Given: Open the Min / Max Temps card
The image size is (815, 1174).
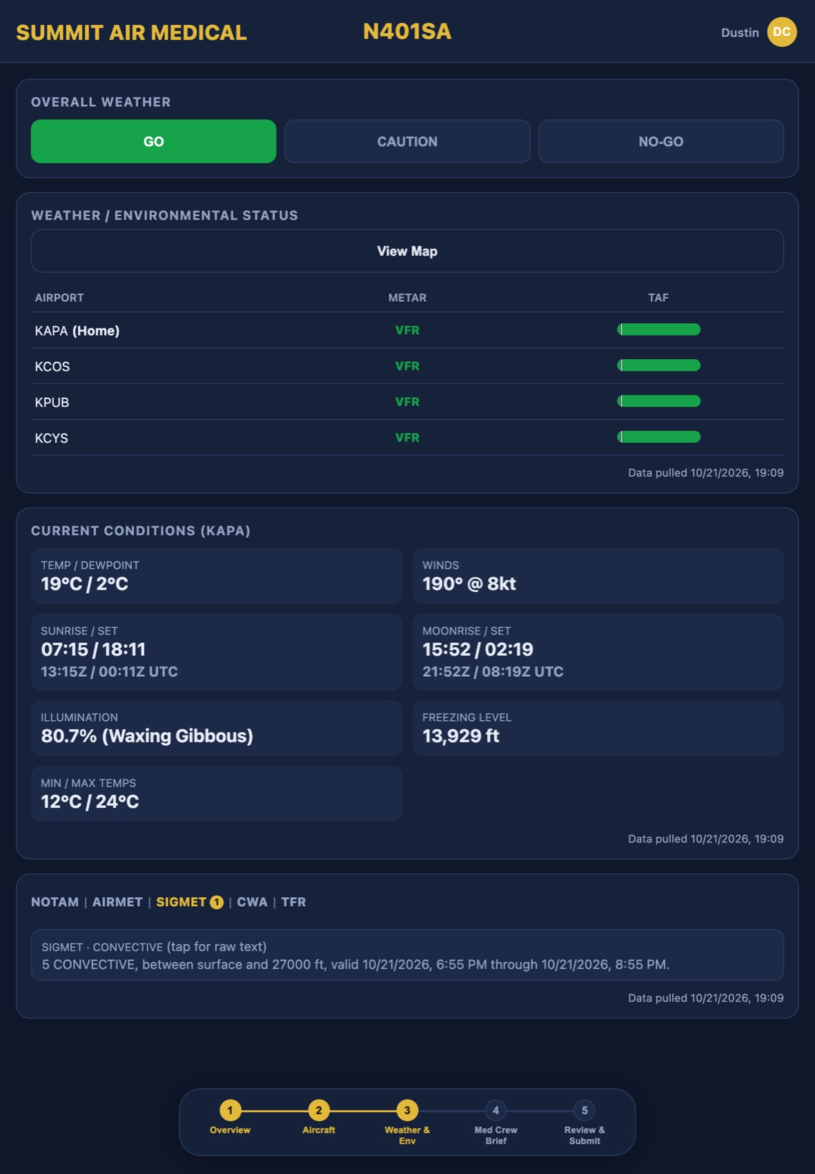Looking at the screenshot, I should (x=217, y=793).
